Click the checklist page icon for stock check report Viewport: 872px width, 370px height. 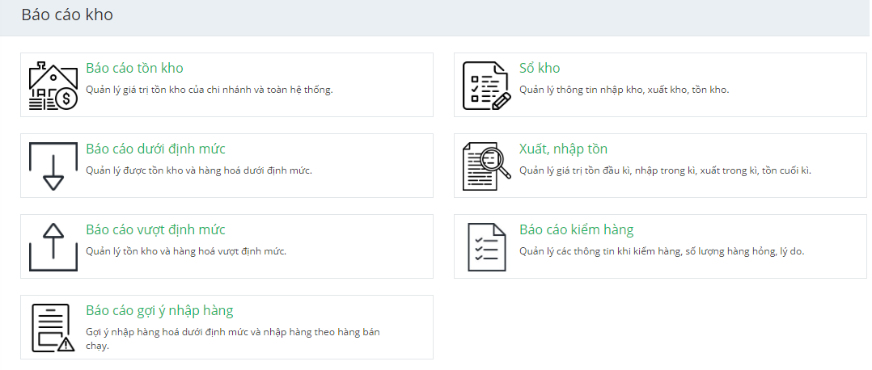(486, 247)
